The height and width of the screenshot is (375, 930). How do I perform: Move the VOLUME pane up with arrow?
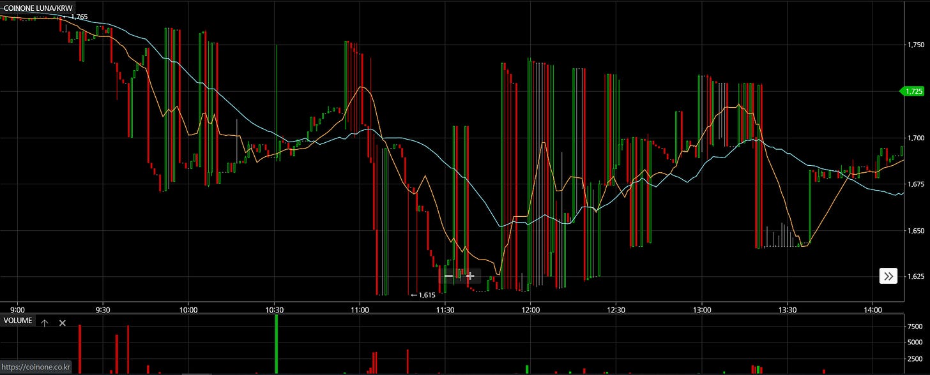(45, 323)
